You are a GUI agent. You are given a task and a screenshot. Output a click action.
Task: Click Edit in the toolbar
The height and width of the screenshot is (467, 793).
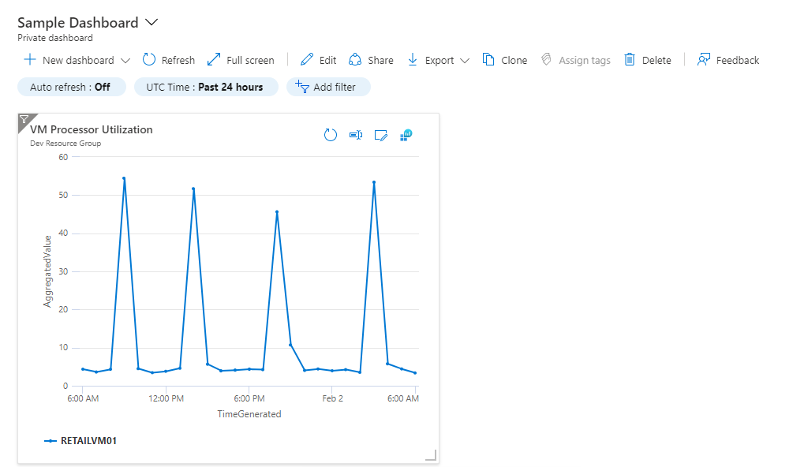[x=319, y=60]
